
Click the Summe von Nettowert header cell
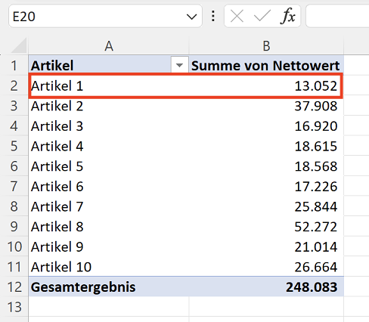pyautogui.click(x=266, y=65)
